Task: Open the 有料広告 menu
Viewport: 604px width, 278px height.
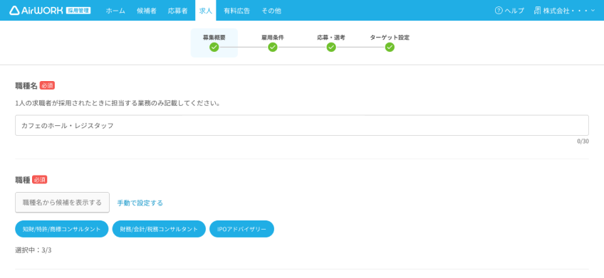Action: click(237, 11)
